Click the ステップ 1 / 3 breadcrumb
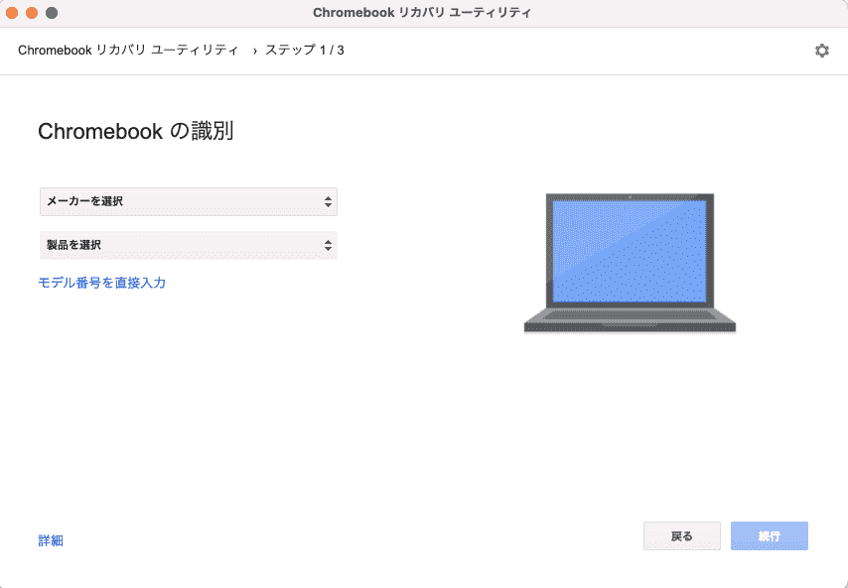Viewport: 848px width, 588px height. click(305, 51)
